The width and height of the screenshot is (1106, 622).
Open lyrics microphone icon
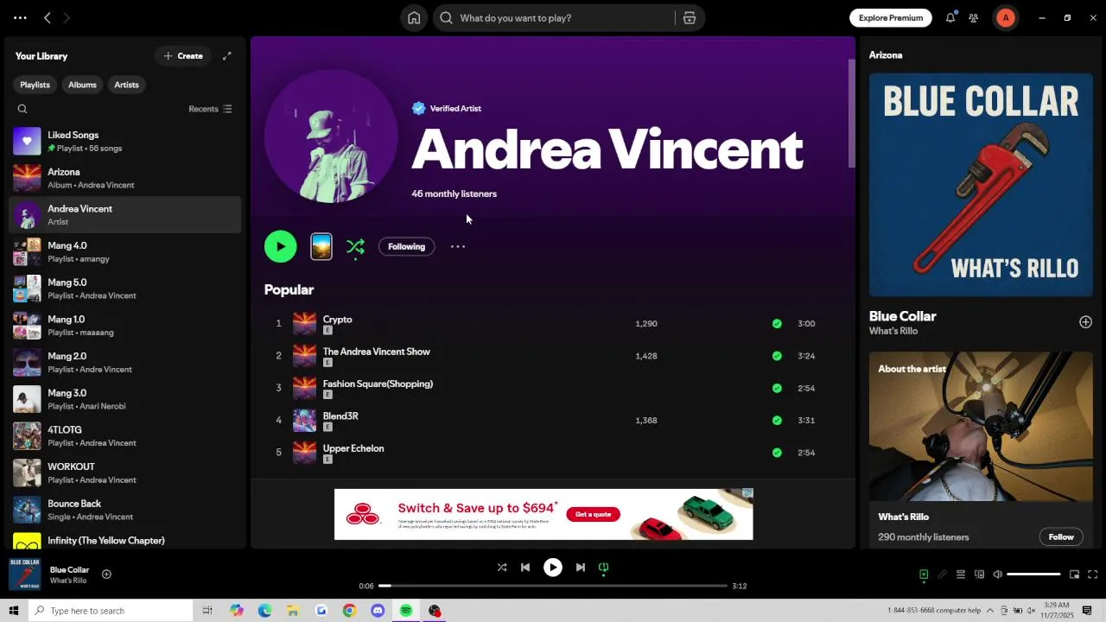[x=942, y=574]
